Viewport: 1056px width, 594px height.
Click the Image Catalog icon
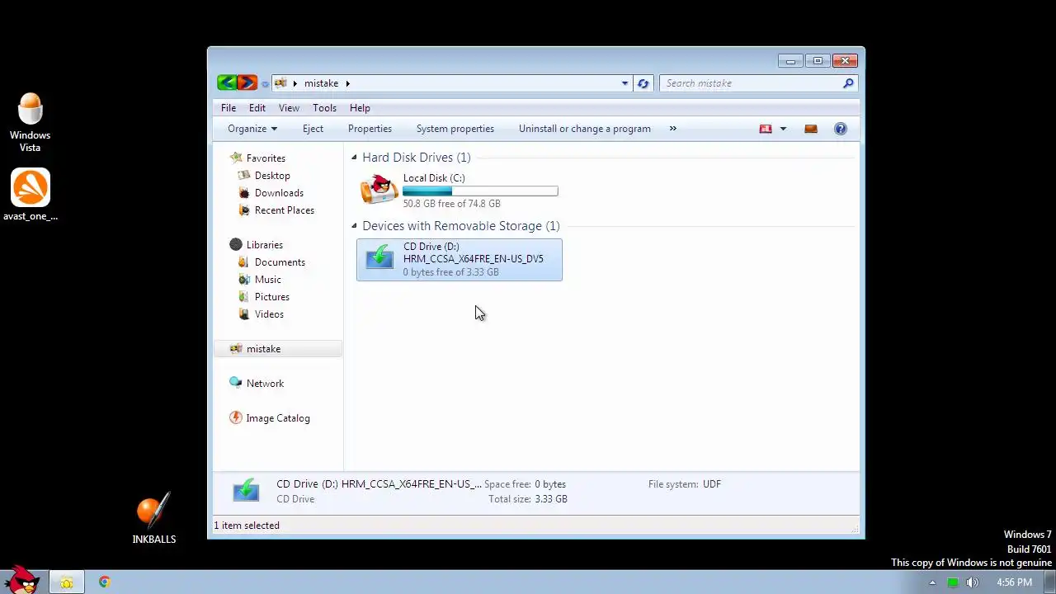(236, 417)
